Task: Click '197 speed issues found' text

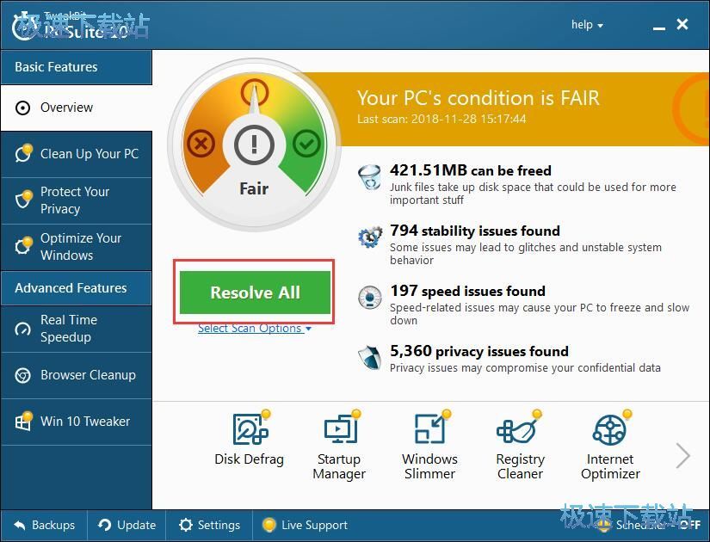Action: click(x=467, y=291)
